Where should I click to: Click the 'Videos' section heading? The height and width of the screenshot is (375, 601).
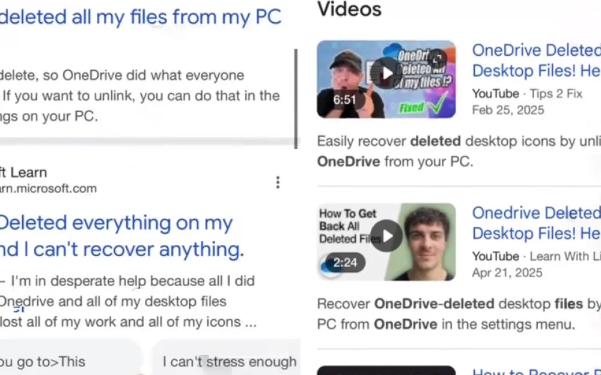(349, 9)
